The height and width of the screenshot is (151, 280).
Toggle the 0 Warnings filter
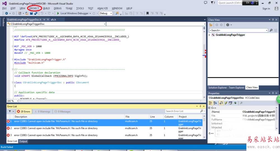pos(42,111)
